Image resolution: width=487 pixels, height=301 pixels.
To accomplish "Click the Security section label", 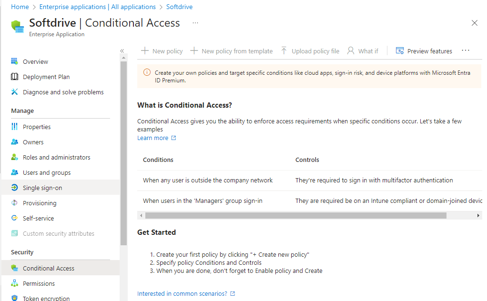I will pyautogui.click(x=22, y=252).
